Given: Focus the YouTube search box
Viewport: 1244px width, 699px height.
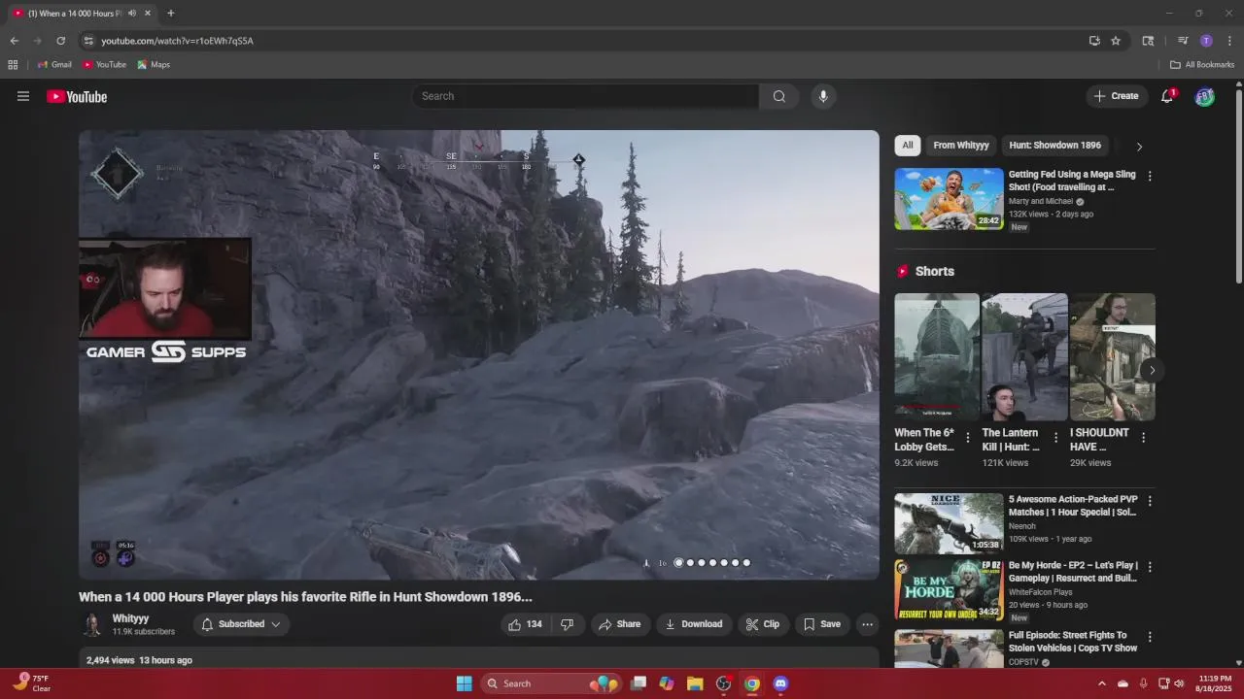Looking at the screenshot, I should [x=584, y=96].
